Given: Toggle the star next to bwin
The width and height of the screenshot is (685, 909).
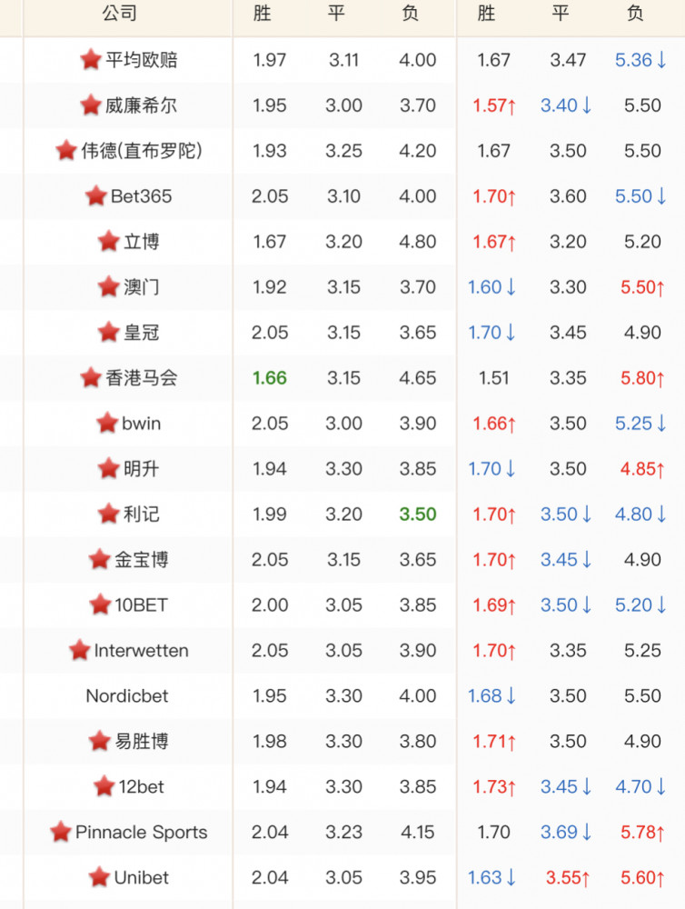Looking at the screenshot, I should pyautogui.click(x=107, y=423).
